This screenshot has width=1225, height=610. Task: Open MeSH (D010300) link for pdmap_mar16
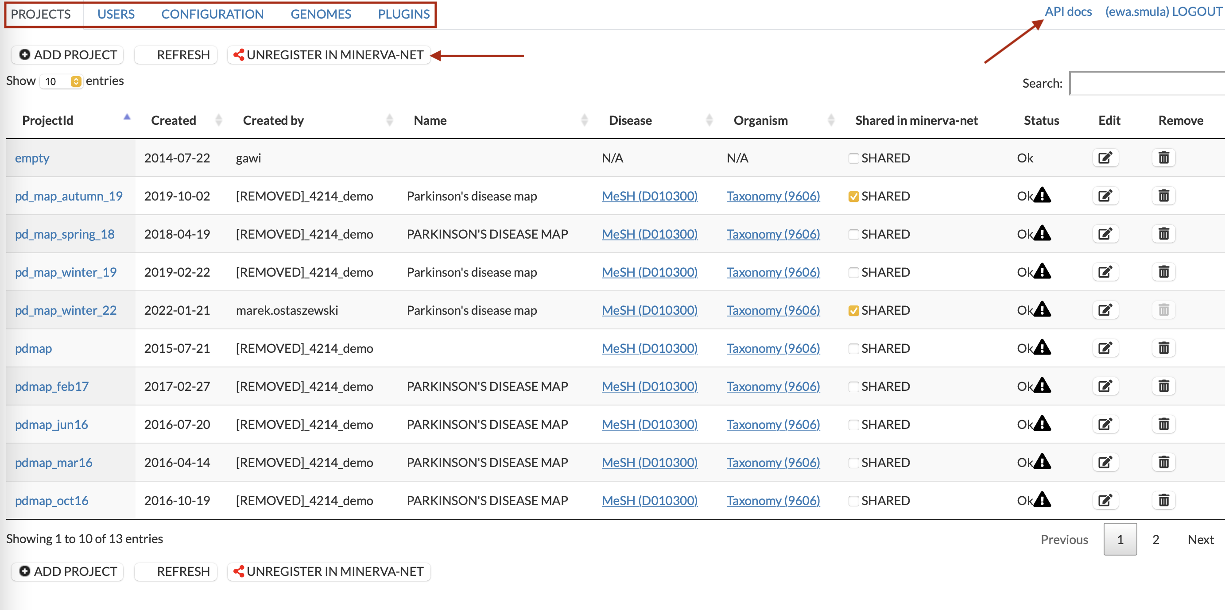(649, 462)
